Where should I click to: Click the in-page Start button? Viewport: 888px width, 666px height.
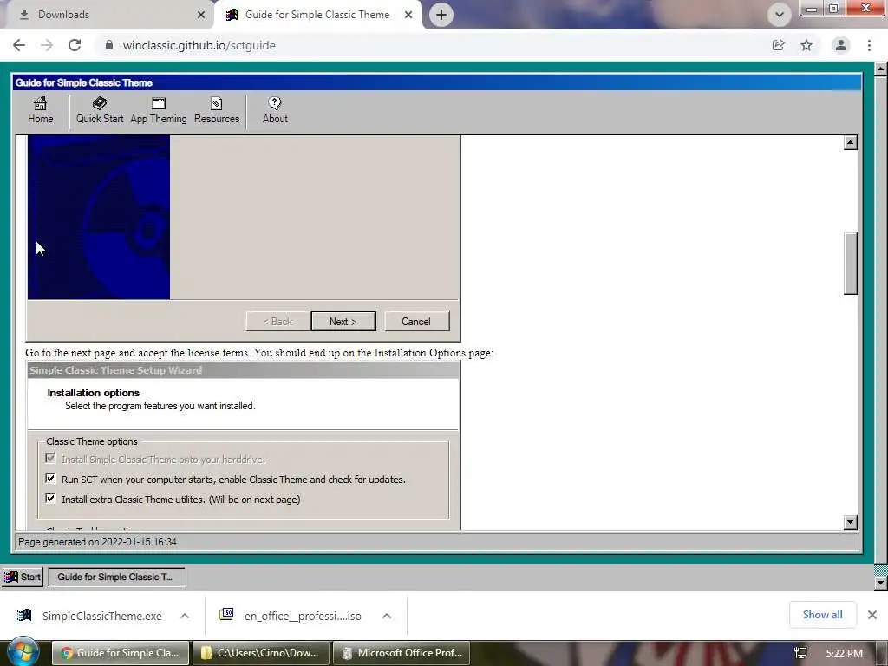(23, 577)
